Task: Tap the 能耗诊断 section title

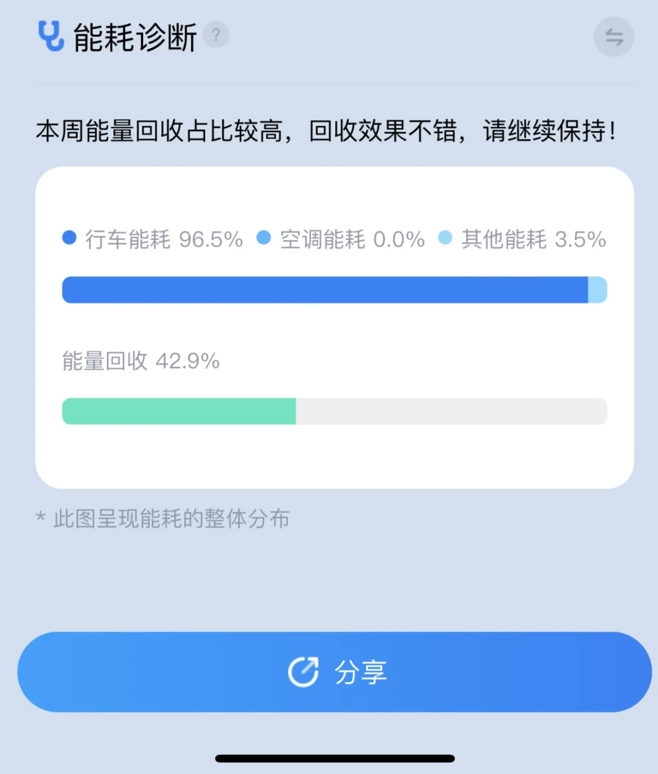Action: 135,38
